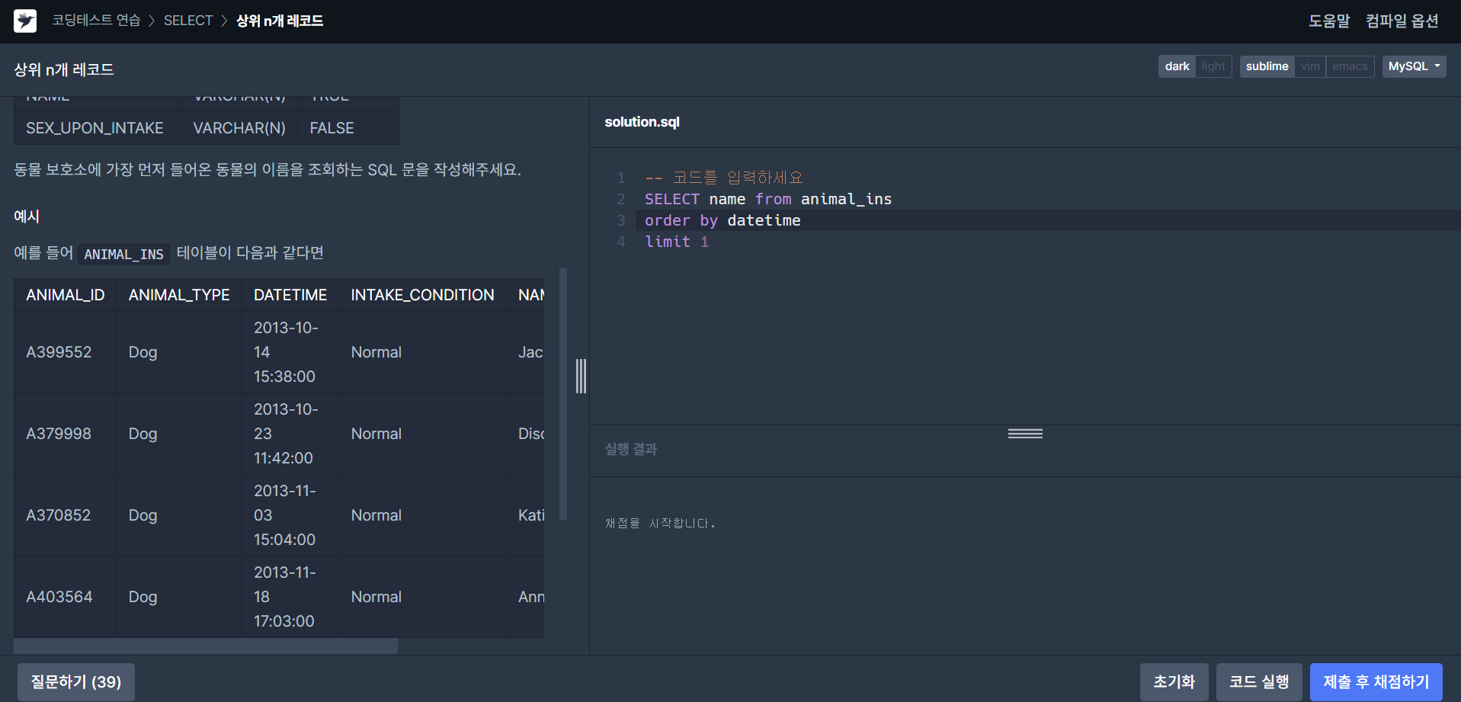Click the horizontal result panel splitter handle
The height and width of the screenshot is (702, 1461).
[x=1025, y=433]
